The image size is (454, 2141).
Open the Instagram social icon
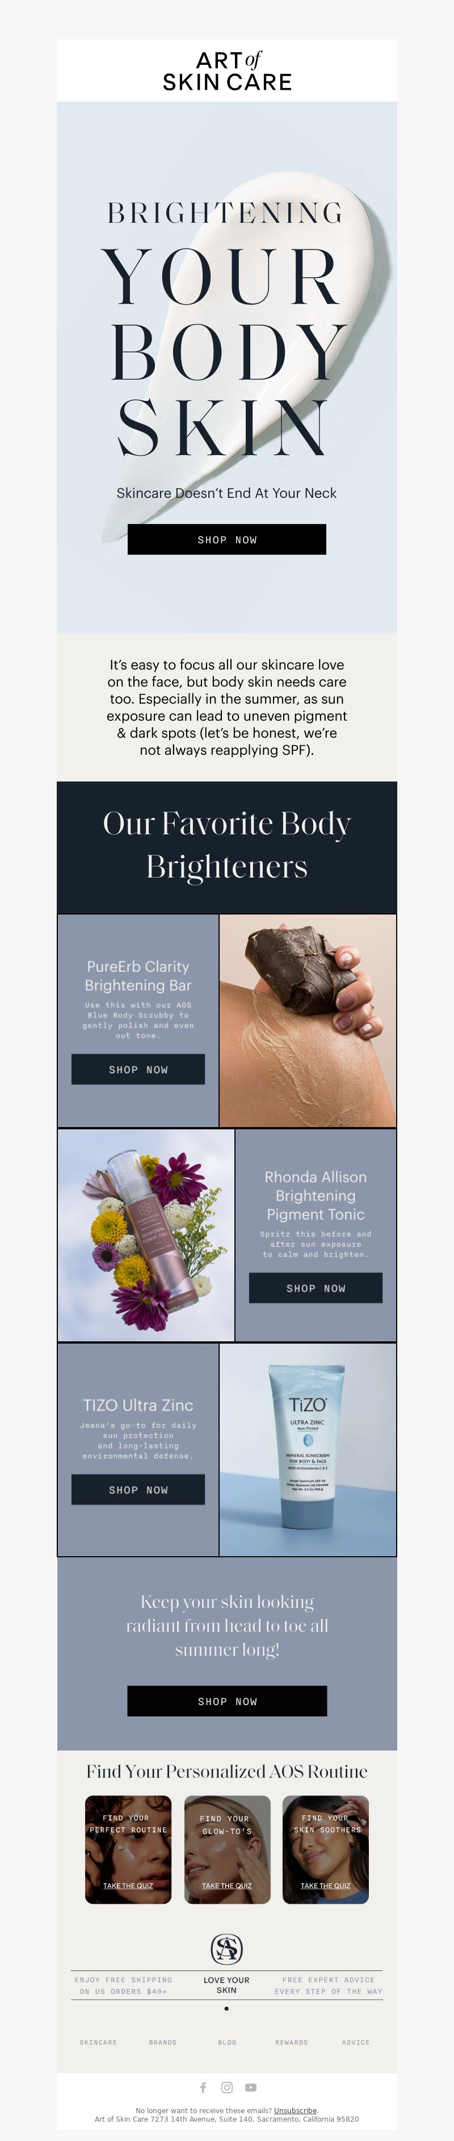(226, 2087)
